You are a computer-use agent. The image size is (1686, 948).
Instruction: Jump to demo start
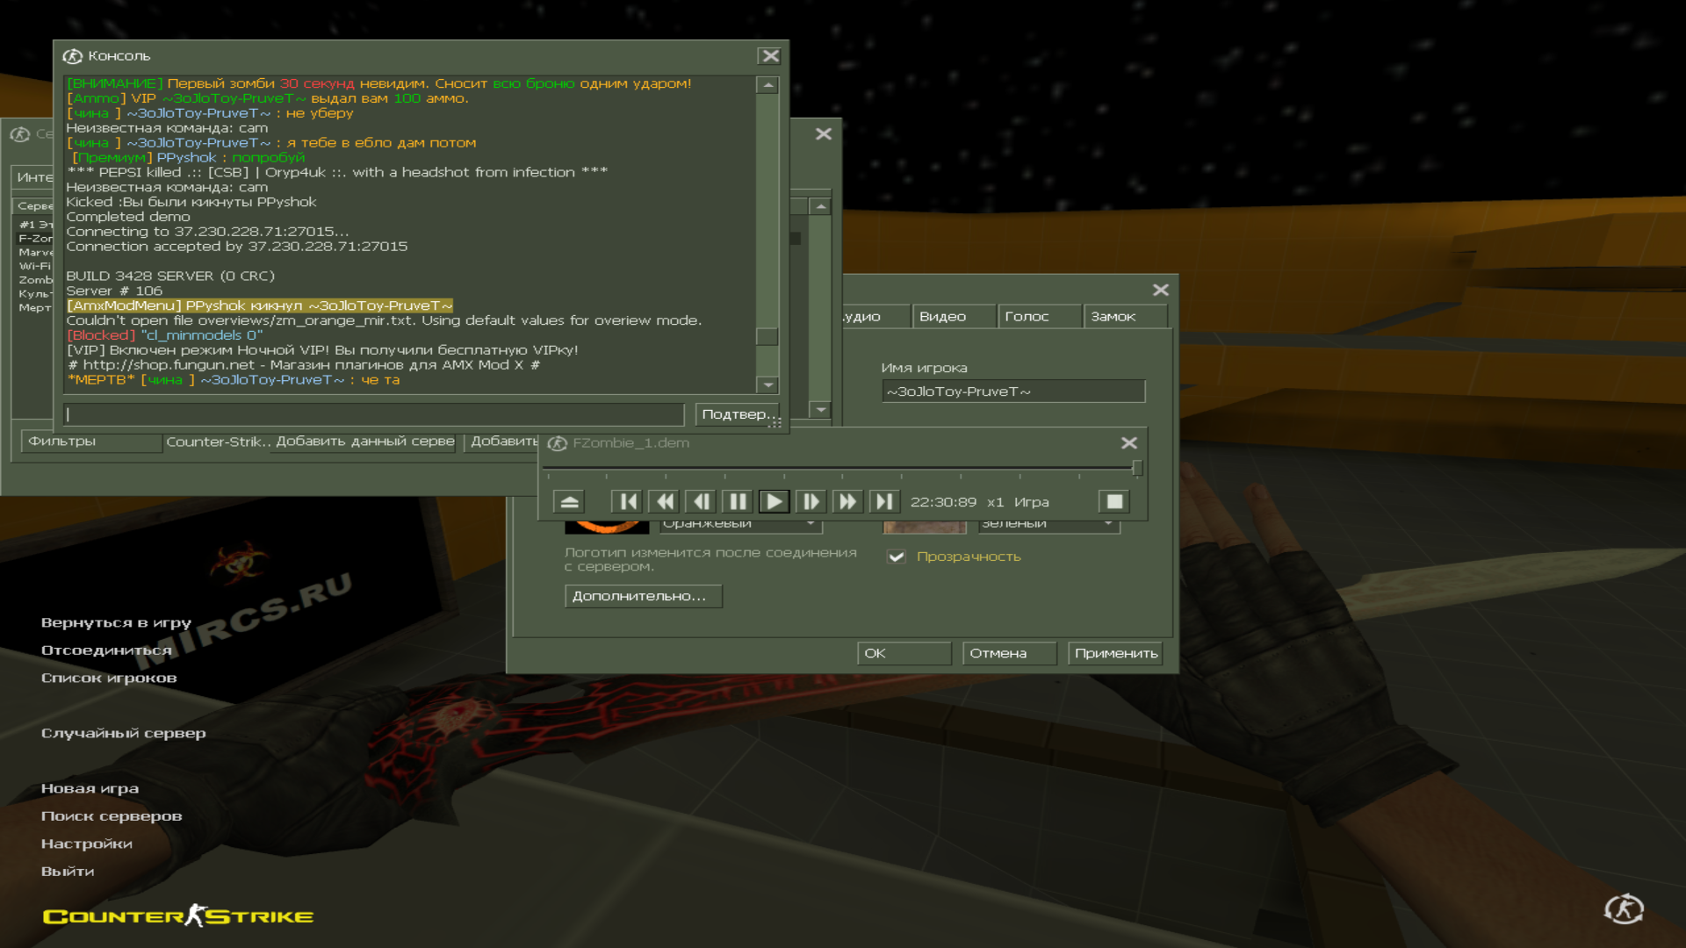point(628,501)
